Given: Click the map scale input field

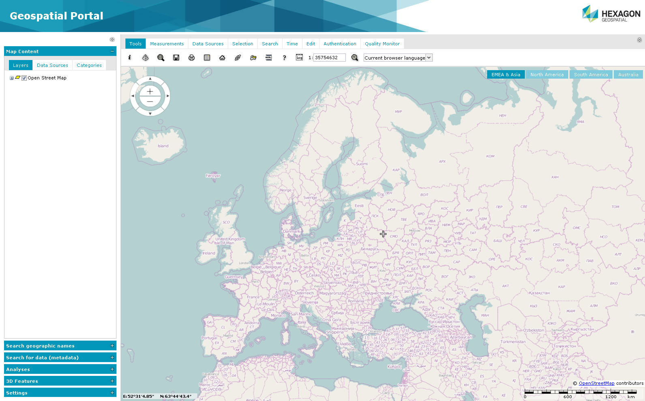Looking at the screenshot, I should click(x=329, y=58).
